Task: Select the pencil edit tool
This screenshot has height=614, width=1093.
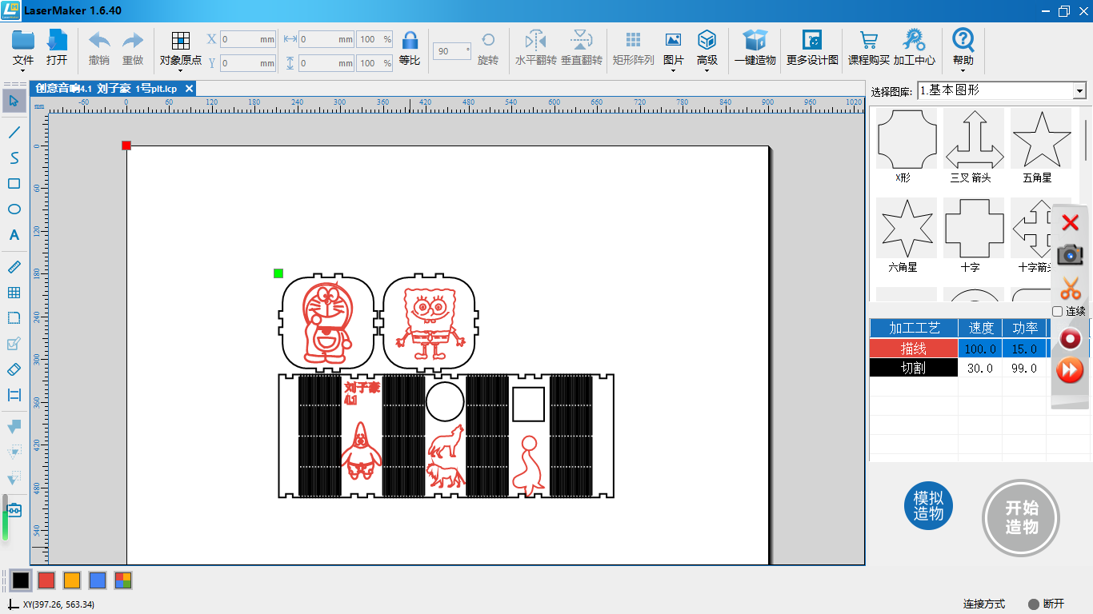Action: (14, 344)
